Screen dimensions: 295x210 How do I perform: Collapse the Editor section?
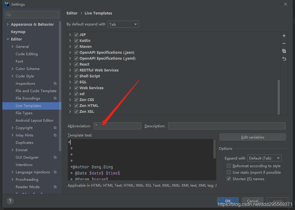(x=8, y=39)
